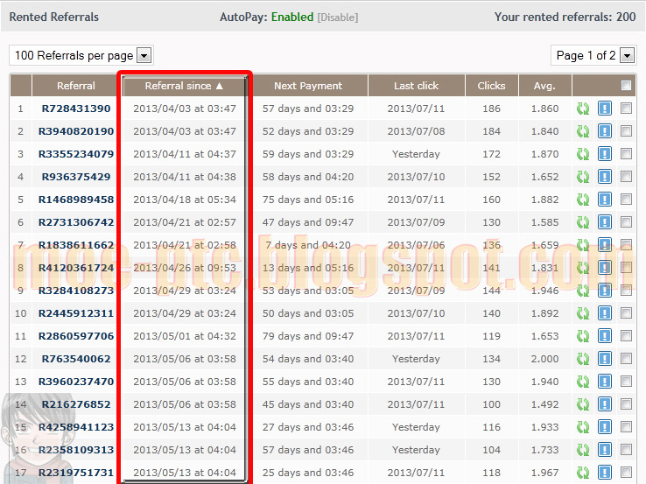Click recycle icon for referral R2445912311
The width and height of the screenshot is (646, 484).
coord(583,313)
